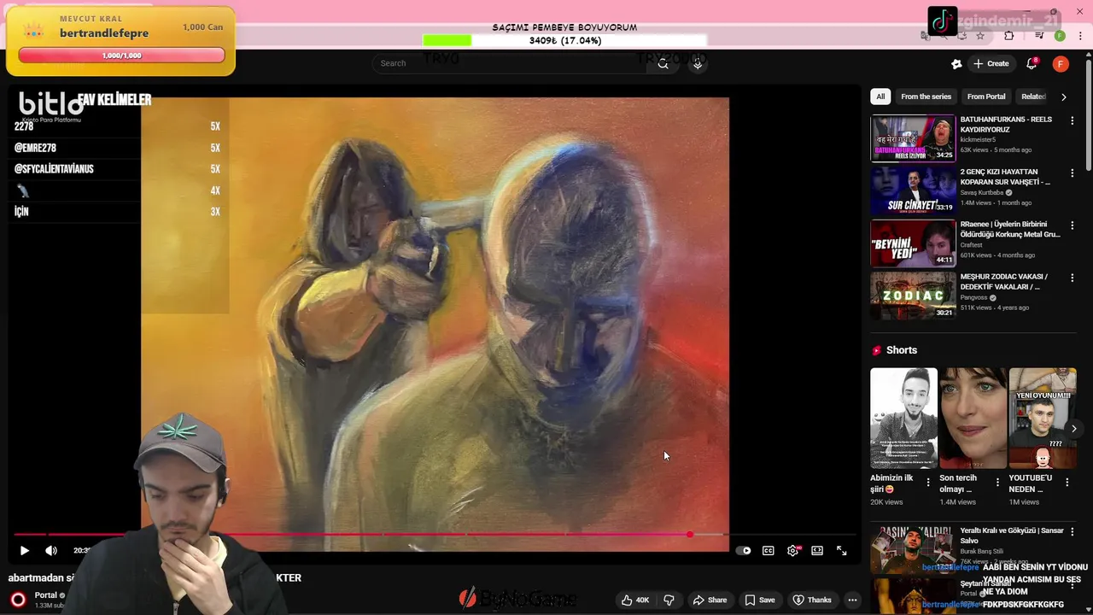Open Chrome three-dot menu
The width and height of the screenshot is (1093, 615).
click(1081, 36)
